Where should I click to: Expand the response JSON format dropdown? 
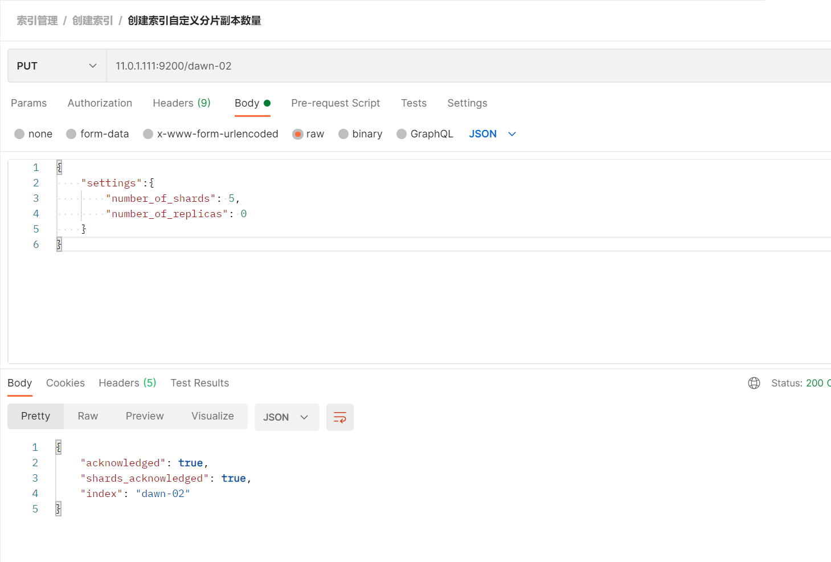pyautogui.click(x=286, y=417)
